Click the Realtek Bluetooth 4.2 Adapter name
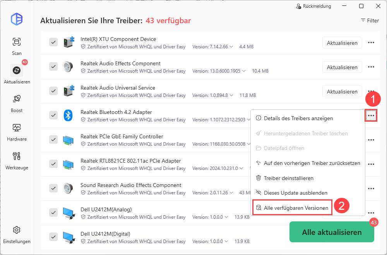Viewport: 387px width, 255px height. click(116, 112)
